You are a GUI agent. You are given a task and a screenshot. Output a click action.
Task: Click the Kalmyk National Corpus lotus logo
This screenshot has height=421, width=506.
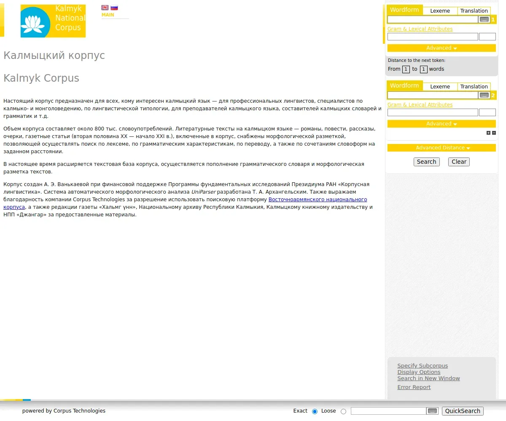tap(53, 21)
